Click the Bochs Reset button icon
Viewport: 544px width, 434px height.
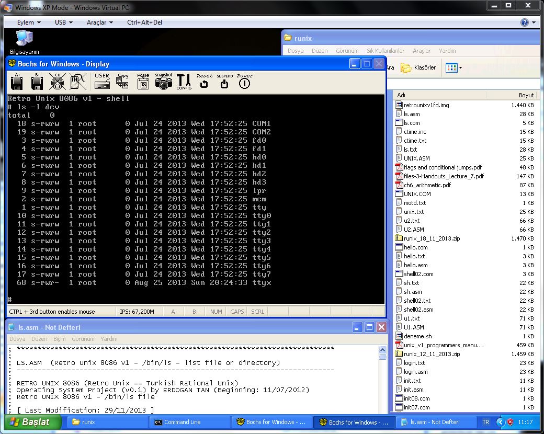point(205,82)
